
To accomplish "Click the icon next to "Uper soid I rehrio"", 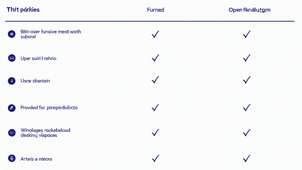I will 12,58.
